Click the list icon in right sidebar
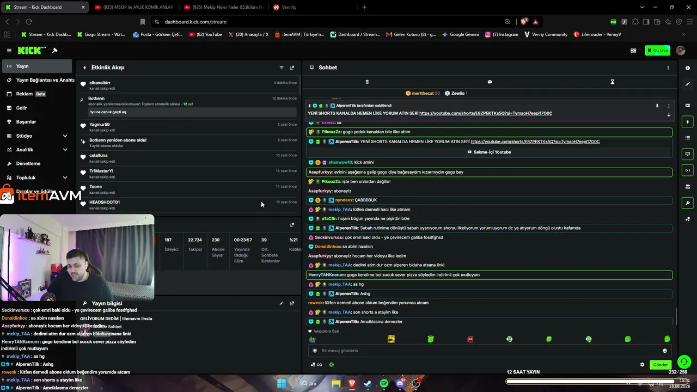The height and width of the screenshot is (392, 697). tap(688, 138)
